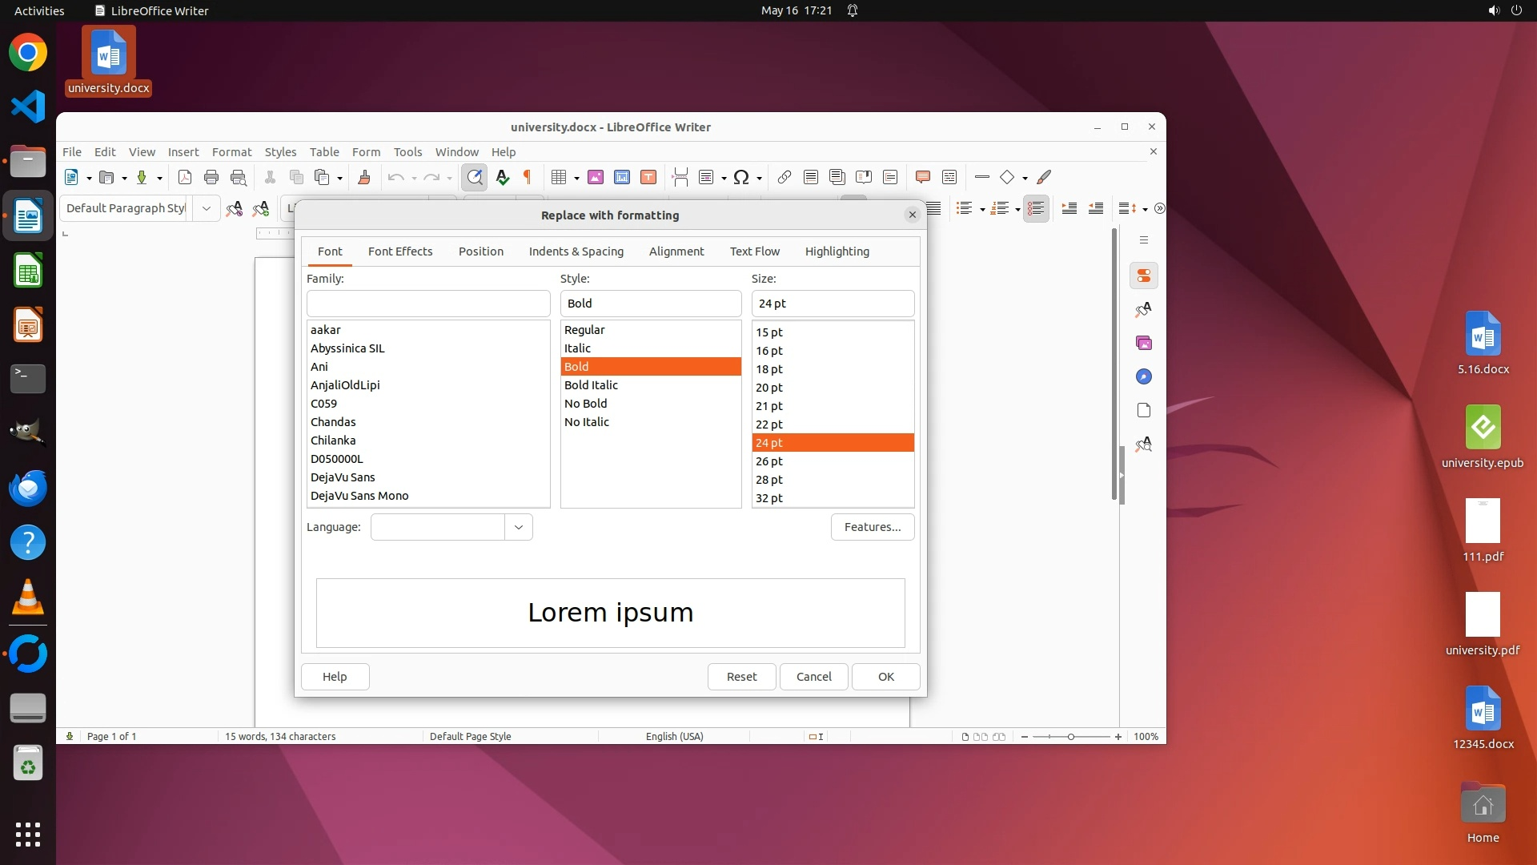
Task: Click the Print toolbar icon
Action: coord(211,178)
